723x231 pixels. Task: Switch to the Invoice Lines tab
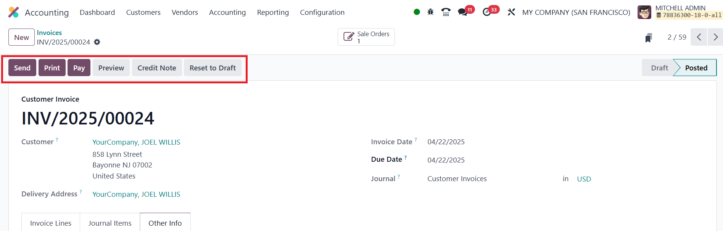tap(51, 223)
